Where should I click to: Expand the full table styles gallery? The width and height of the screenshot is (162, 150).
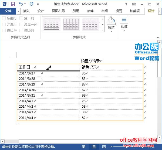(103, 30)
